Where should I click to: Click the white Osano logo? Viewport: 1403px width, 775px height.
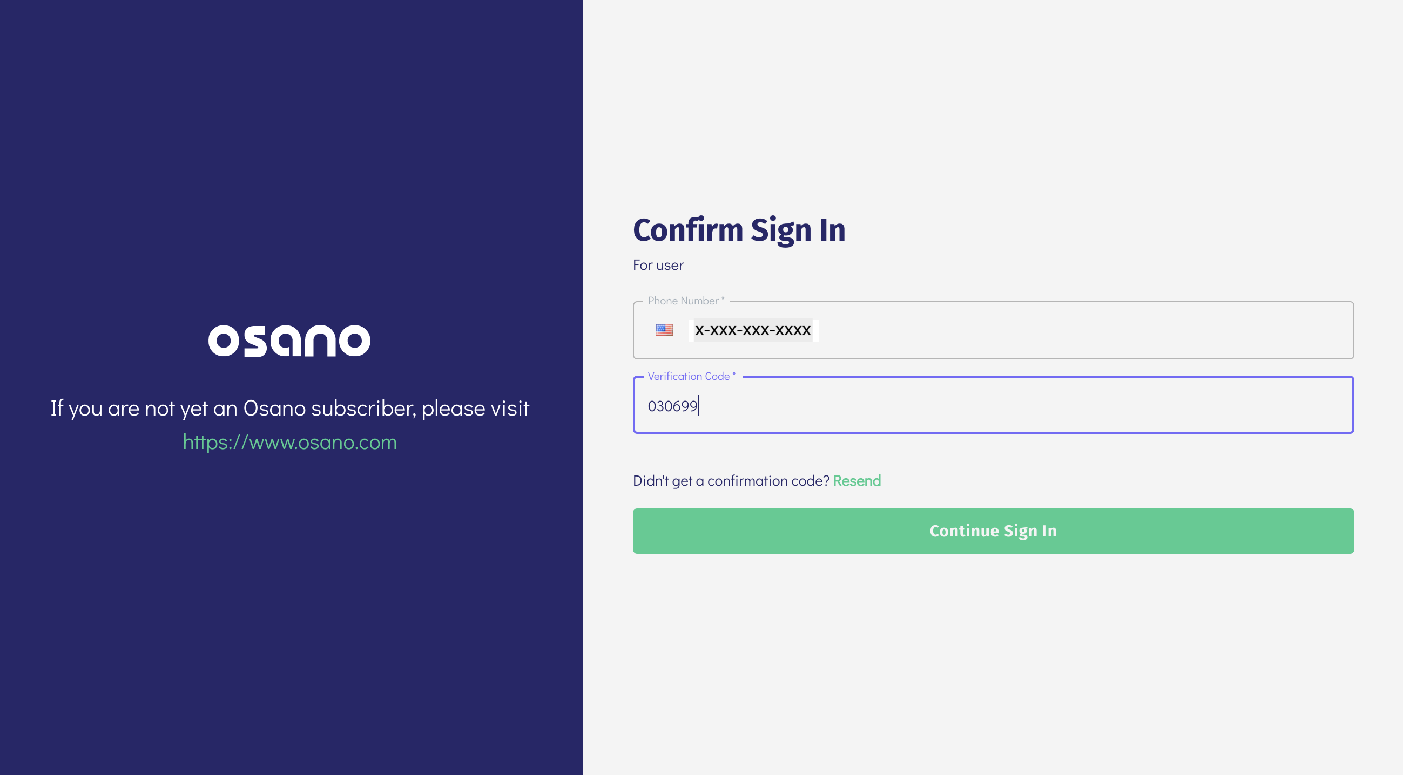pos(289,341)
